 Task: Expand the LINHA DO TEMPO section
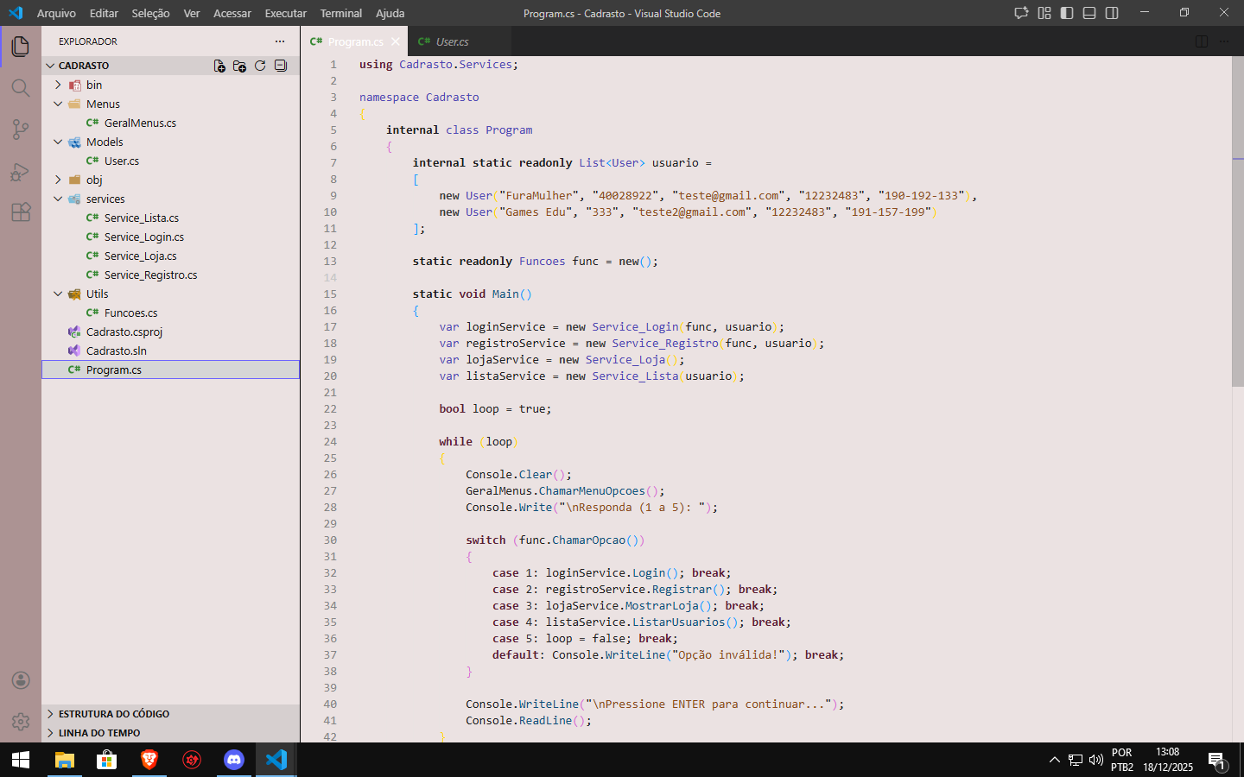coord(170,733)
